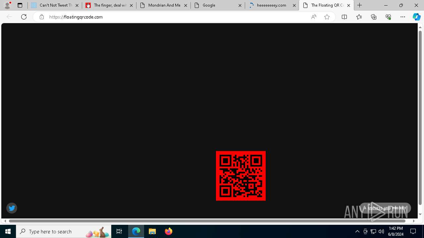Image resolution: width=424 pixels, height=238 pixels.
Task: Click the vertical scrollbar down arrow
Action: 420,214
